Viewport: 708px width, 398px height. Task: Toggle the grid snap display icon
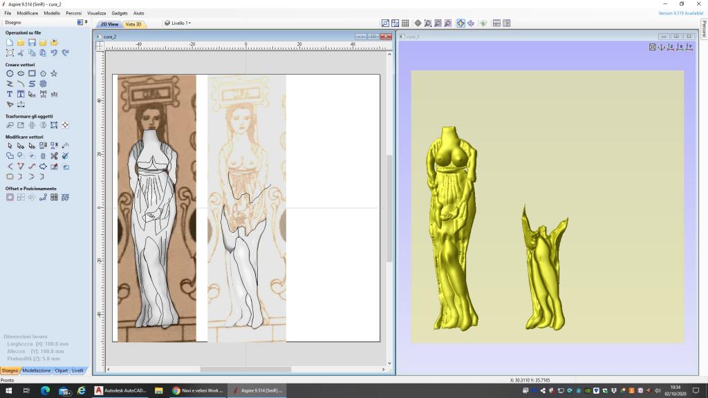pos(405,23)
